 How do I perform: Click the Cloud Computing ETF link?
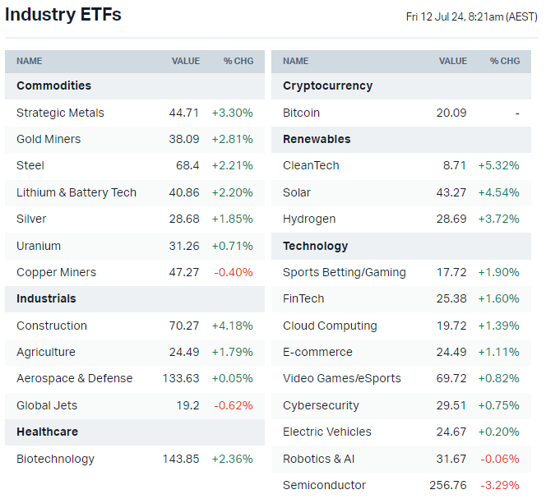pyautogui.click(x=330, y=326)
